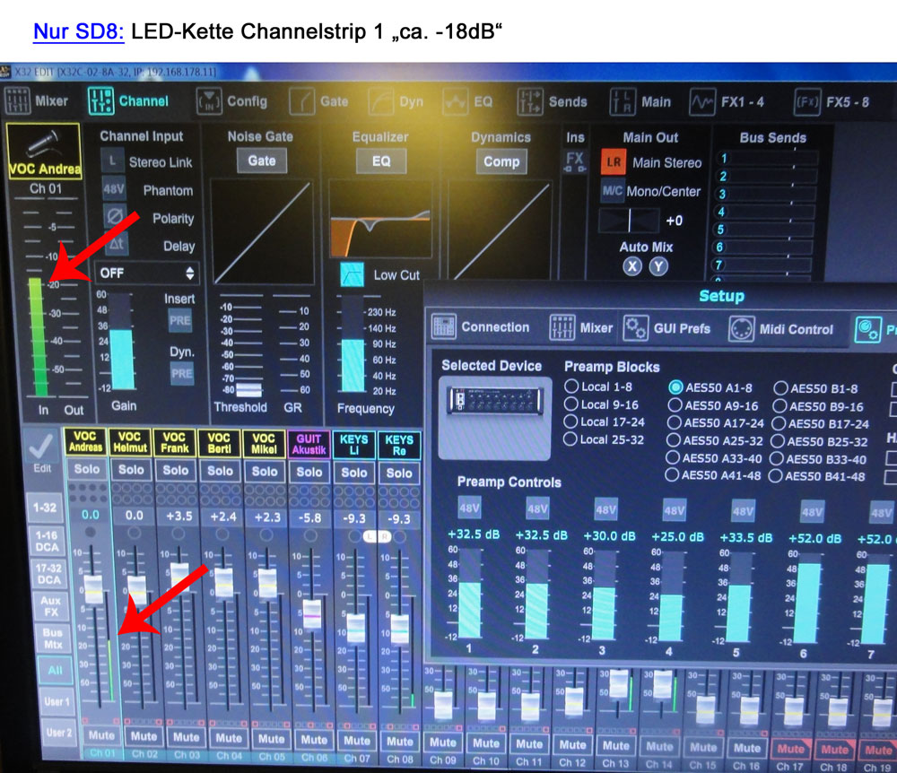Click the Auto Mix X button
This screenshot has height=773, width=897.
coord(631,266)
